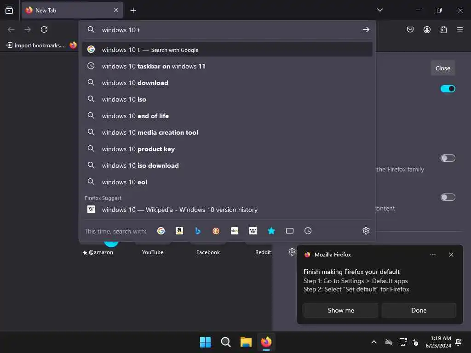Go back one page
The width and height of the screenshot is (471, 353).
point(11,29)
